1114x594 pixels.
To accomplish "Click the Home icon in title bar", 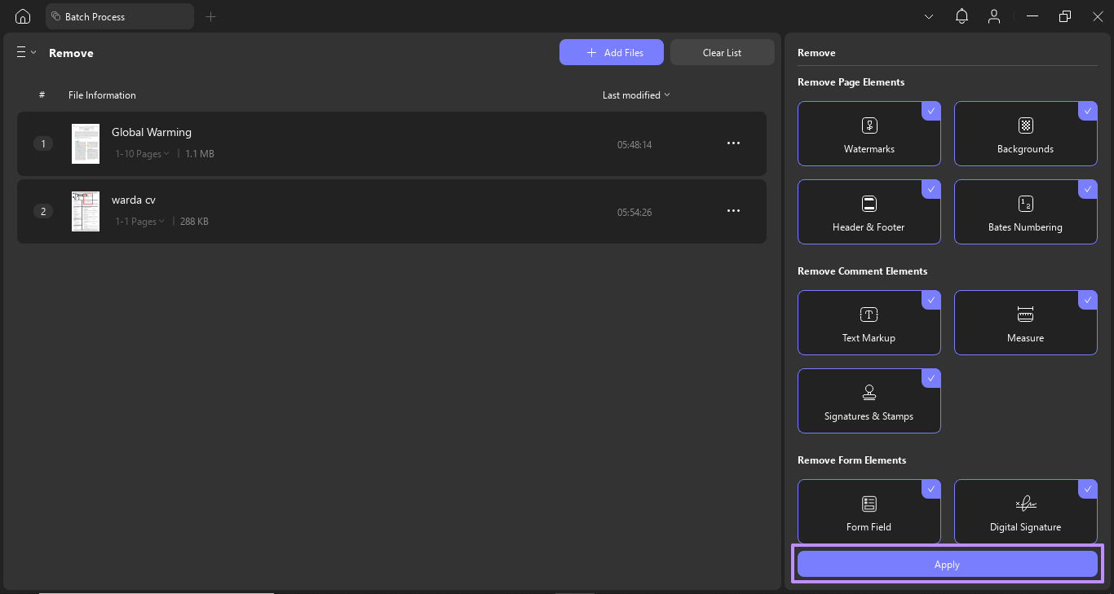I will (x=23, y=16).
